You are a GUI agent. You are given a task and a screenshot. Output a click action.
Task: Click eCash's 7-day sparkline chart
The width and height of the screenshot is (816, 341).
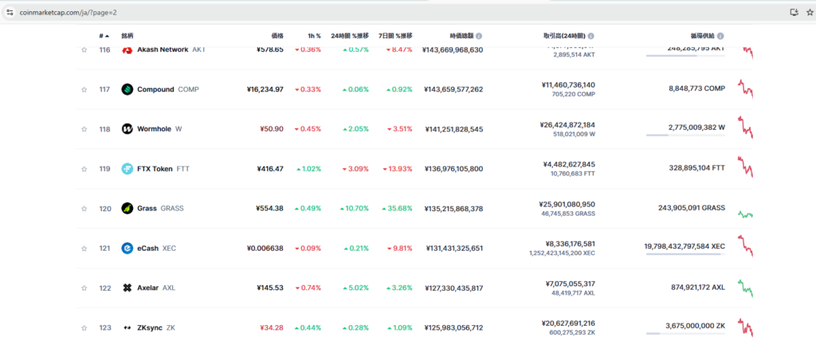click(745, 246)
